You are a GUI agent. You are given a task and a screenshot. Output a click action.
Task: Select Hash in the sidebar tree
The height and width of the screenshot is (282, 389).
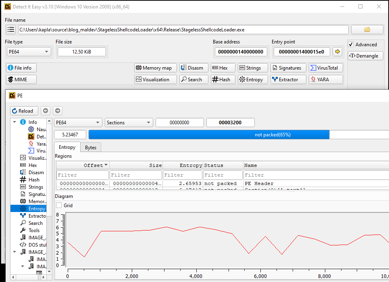(x=30, y=180)
